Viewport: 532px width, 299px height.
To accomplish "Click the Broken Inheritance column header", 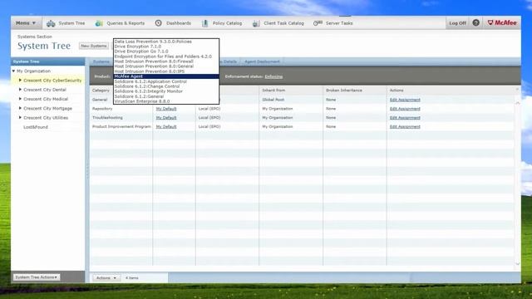I will coord(343,91).
